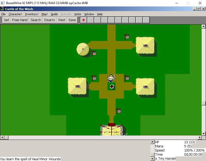Click map vertical scrollbar up arrow

[x=203, y=27]
